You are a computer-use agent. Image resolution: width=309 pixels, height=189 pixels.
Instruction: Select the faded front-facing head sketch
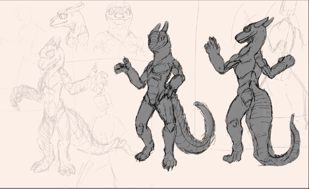(118, 27)
